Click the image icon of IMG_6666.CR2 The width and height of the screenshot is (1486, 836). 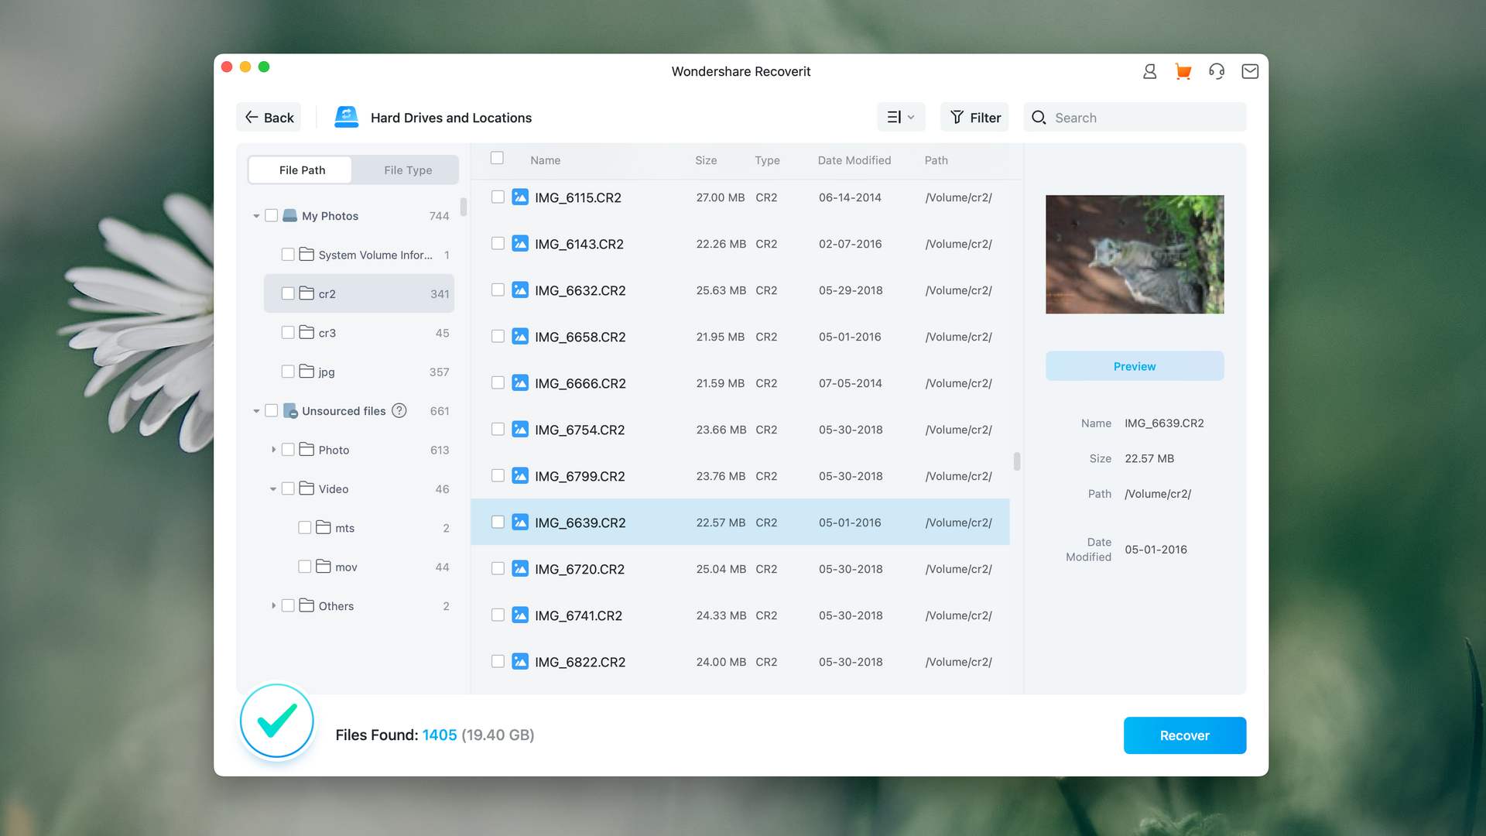point(520,383)
